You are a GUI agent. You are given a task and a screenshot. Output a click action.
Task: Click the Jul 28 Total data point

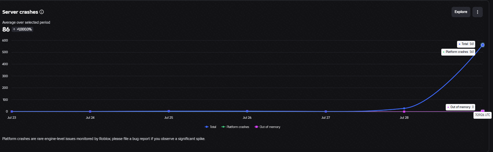coord(404,108)
